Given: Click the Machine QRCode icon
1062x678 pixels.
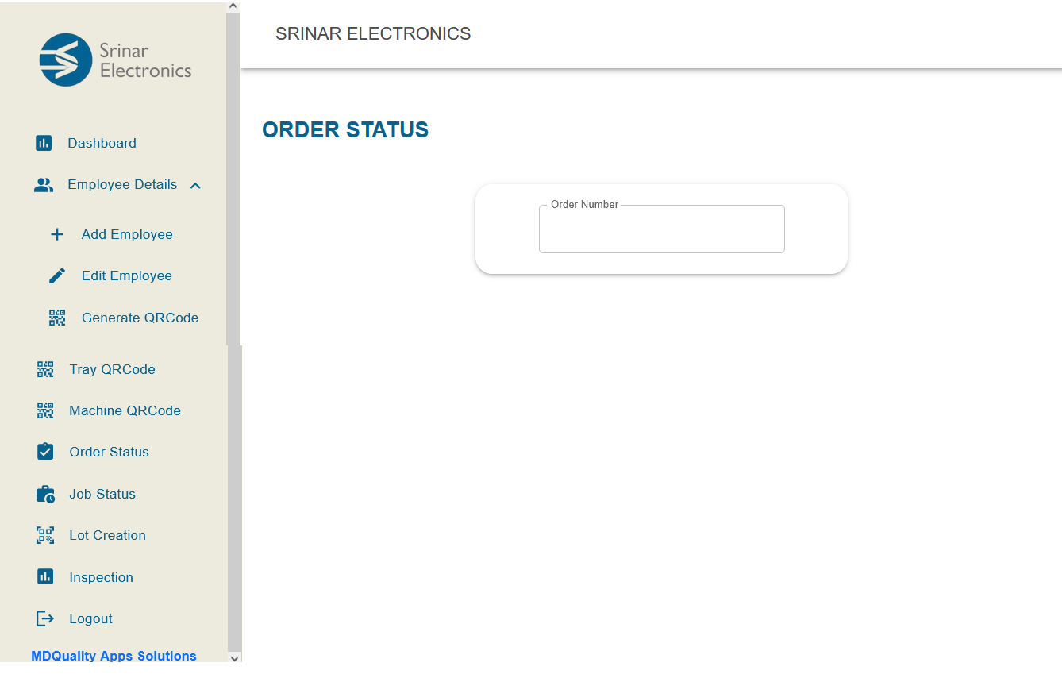Looking at the screenshot, I should pos(45,410).
